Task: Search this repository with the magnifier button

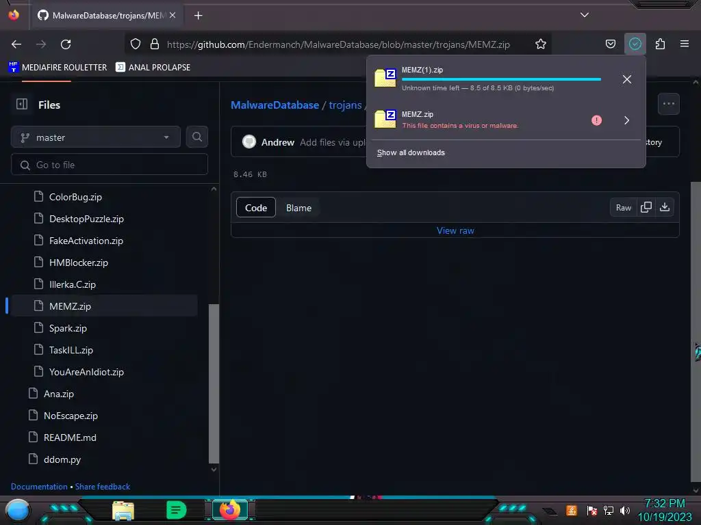Action: 196,137
